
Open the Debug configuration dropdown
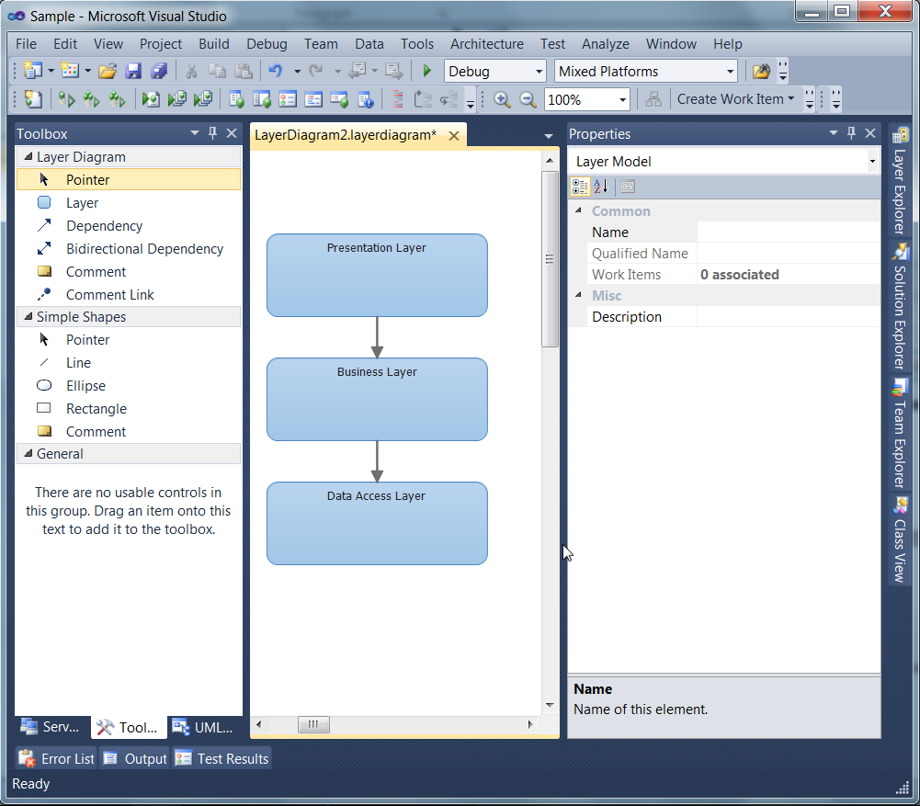coord(539,71)
